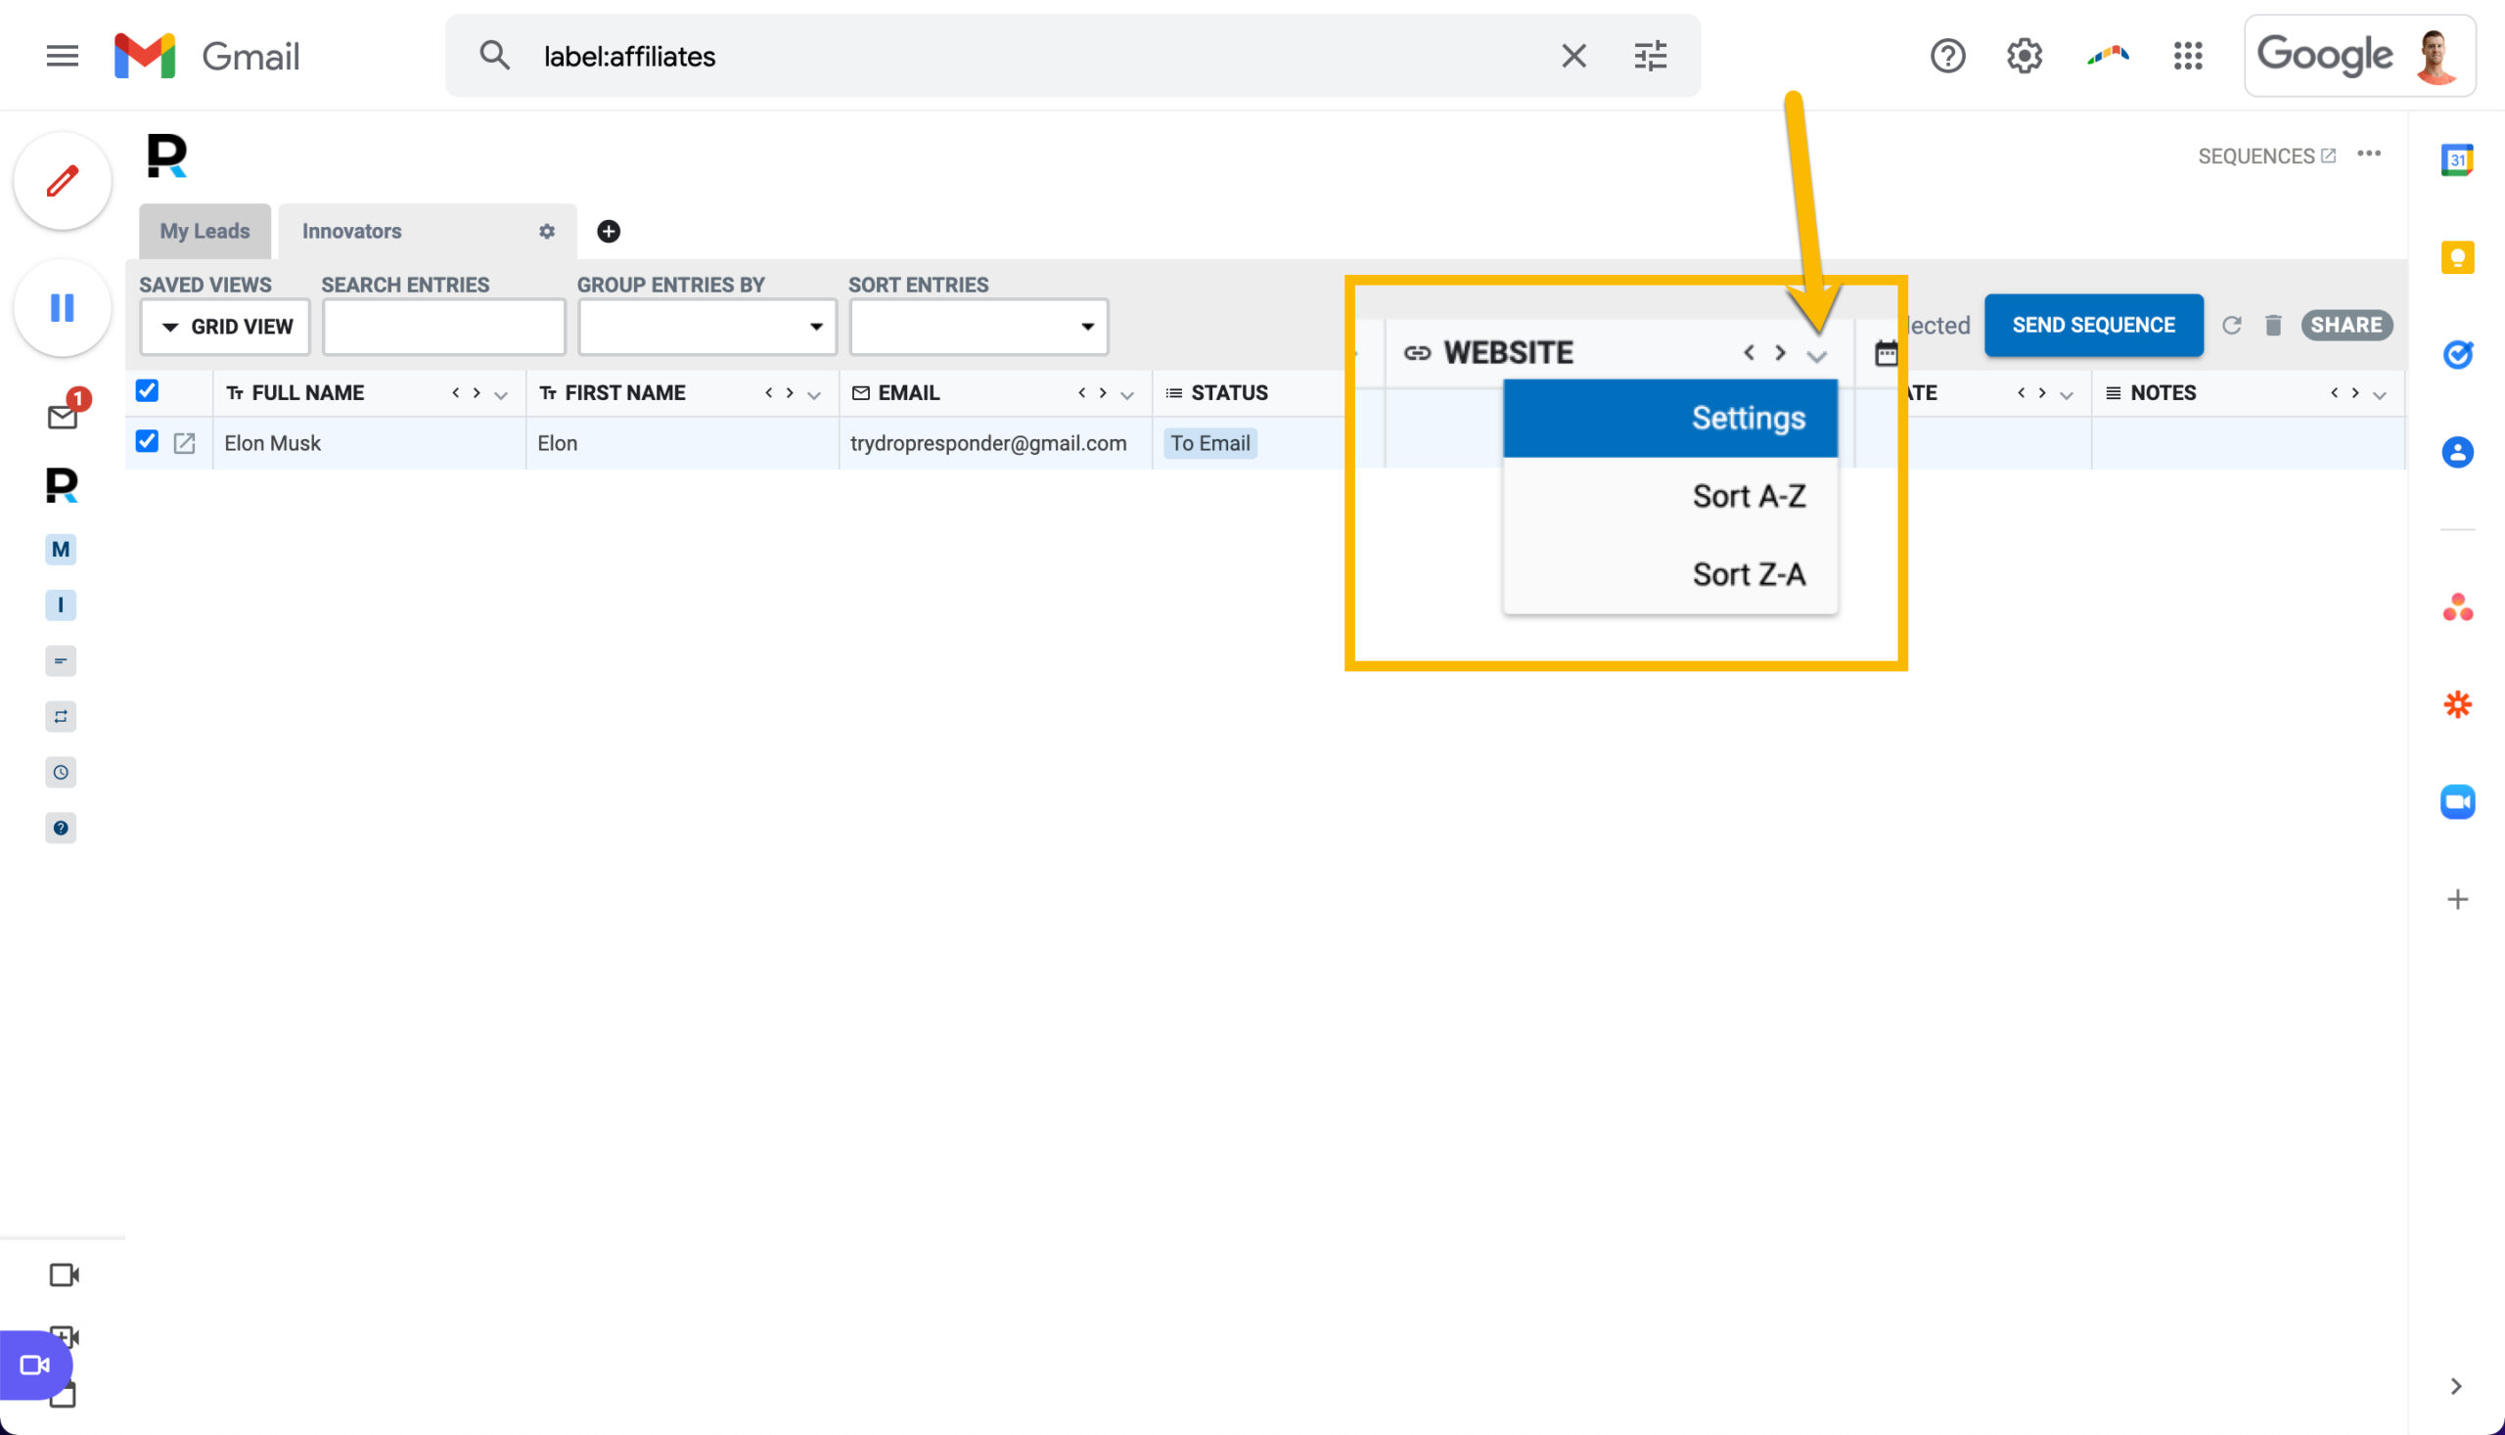
Task: Click the SHARE button
Action: pyautogui.click(x=2346, y=325)
